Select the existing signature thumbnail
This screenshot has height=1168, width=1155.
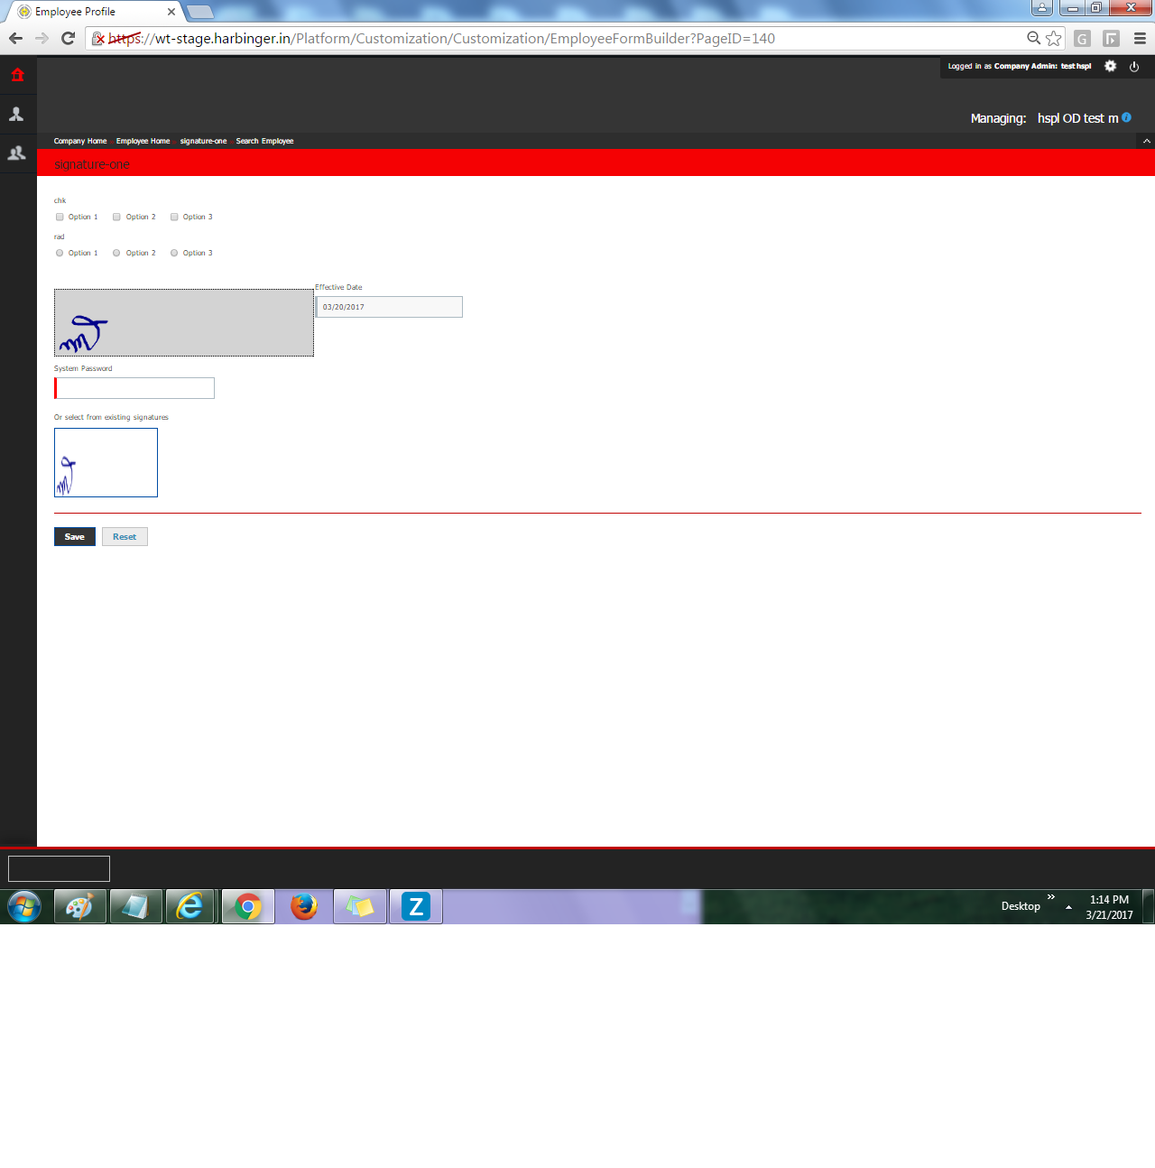point(106,462)
